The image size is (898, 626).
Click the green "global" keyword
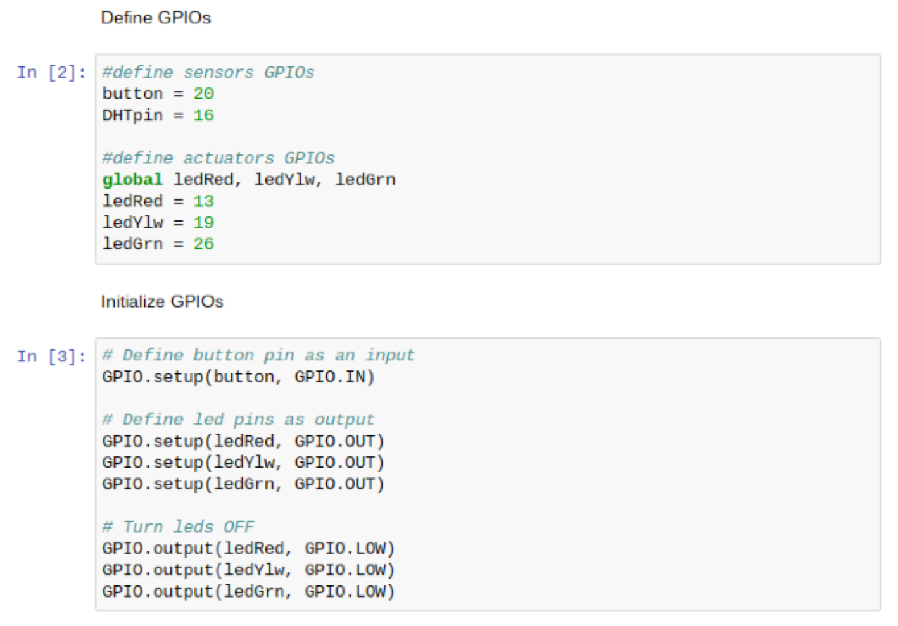click(132, 180)
